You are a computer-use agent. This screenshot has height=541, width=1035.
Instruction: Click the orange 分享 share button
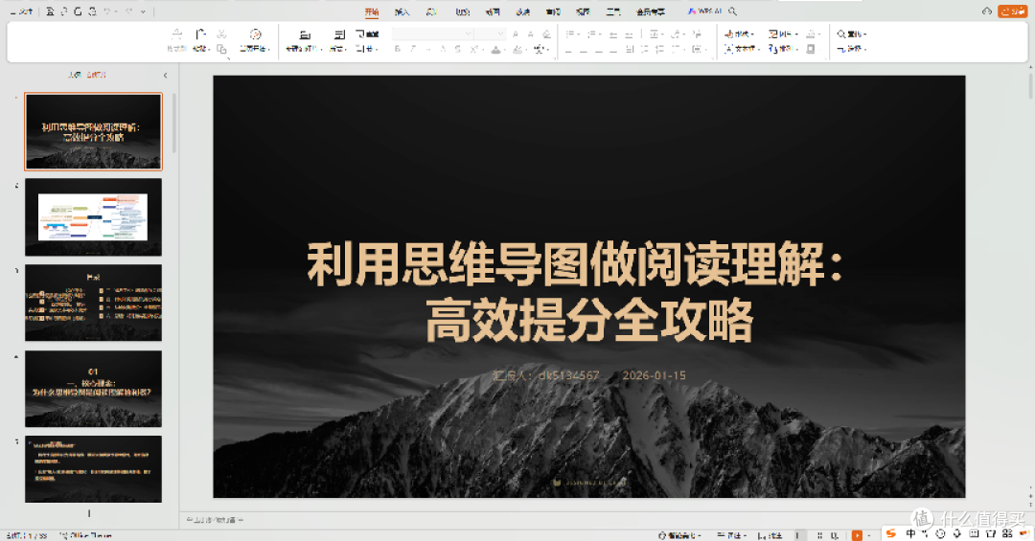pyautogui.click(x=1013, y=11)
